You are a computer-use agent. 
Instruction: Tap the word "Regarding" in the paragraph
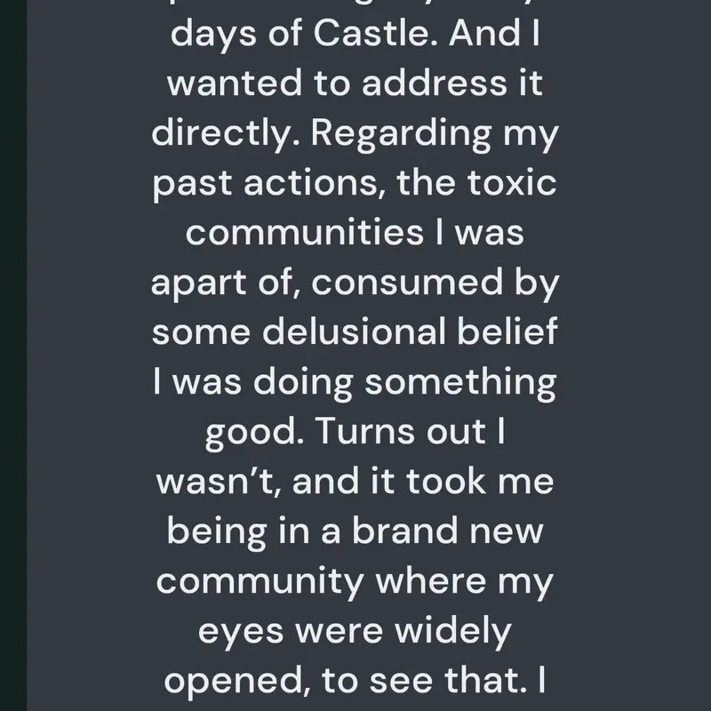[402, 135]
